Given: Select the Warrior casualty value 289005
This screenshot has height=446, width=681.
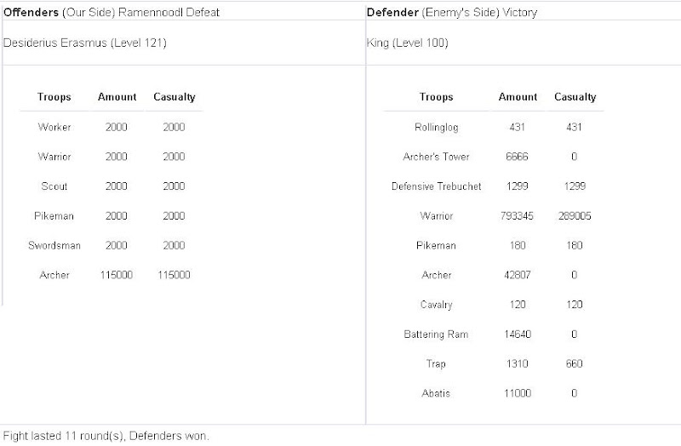Looking at the screenshot, I should click(x=575, y=216).
